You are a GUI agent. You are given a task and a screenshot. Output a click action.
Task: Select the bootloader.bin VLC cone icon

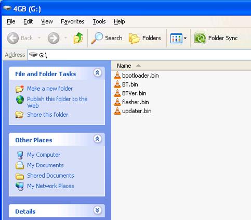[117, 76]
